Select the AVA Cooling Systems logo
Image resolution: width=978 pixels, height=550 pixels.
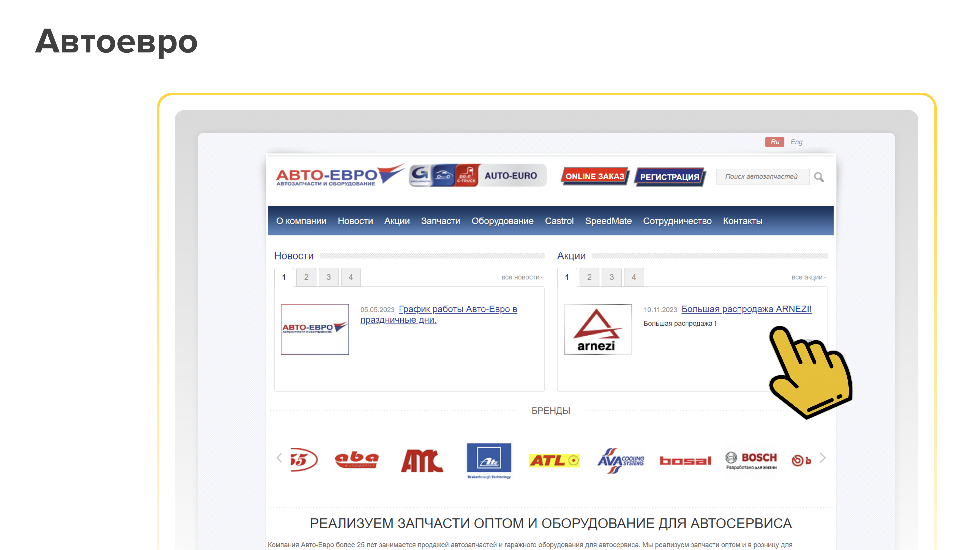[620, 460]
